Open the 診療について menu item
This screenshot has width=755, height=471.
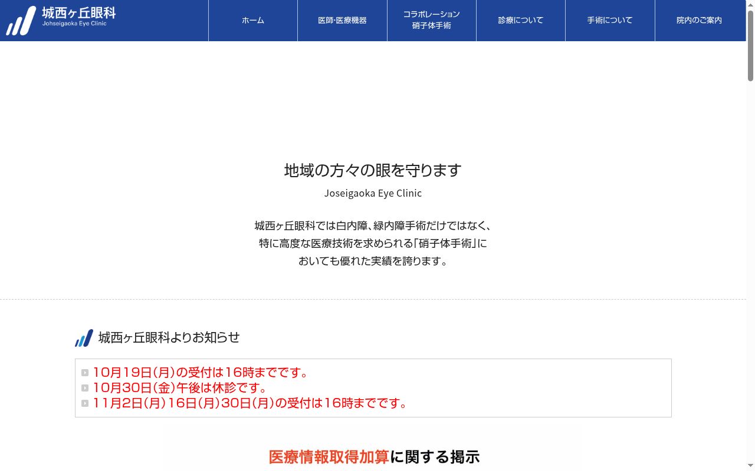pyautogui.click(x=521, y=21)
